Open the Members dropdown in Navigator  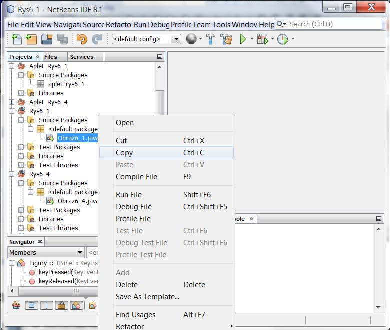[46, 253]
